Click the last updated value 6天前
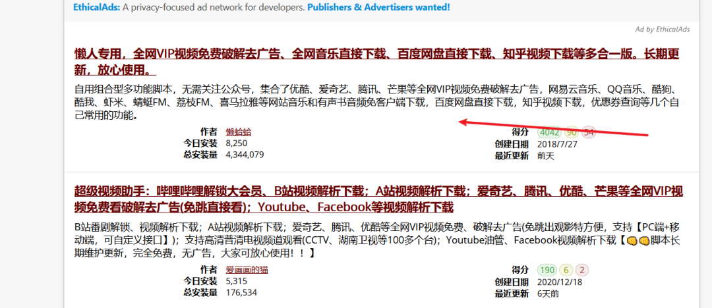Screen dimensions: 712x308 tap(548, 294)
